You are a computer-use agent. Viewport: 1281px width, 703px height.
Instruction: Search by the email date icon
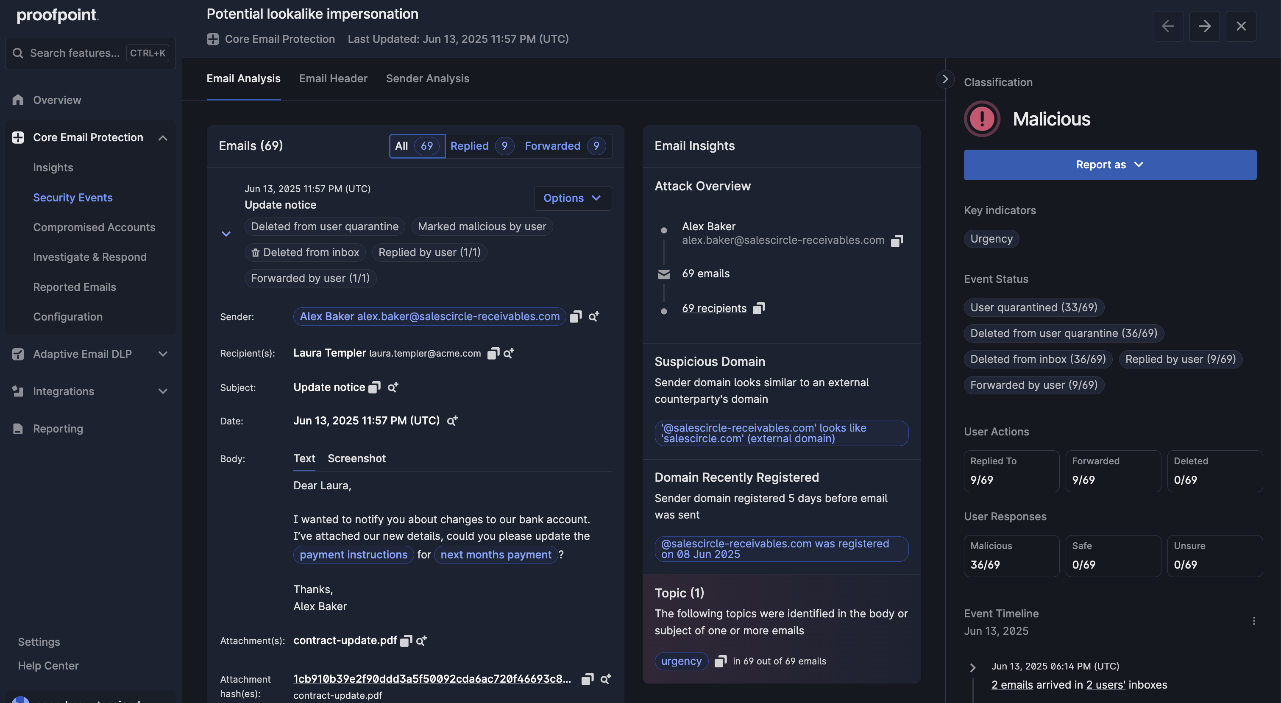click(x=452, y=421)
